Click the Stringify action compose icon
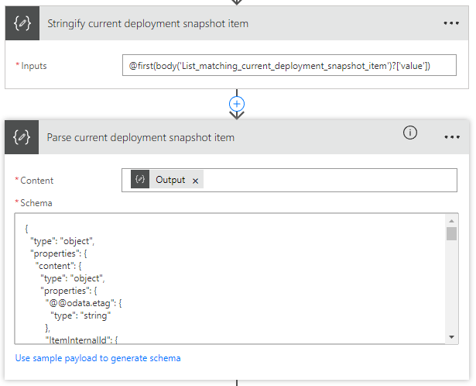The image size is (476, 386). [22, 23]
